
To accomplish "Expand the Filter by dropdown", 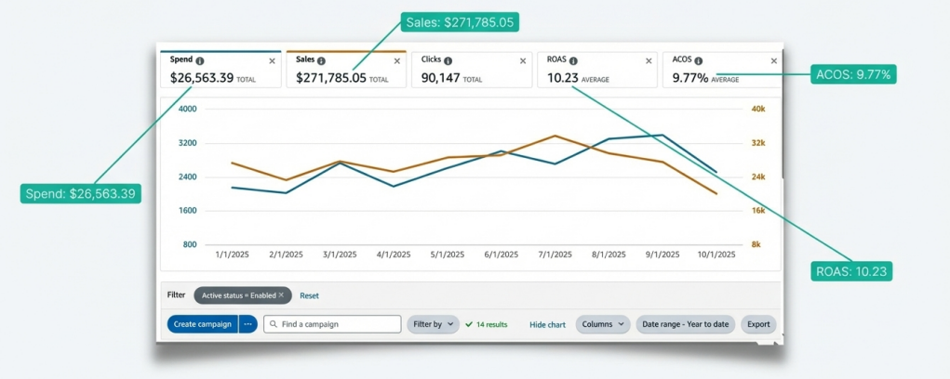I will [x=433, y=324].
